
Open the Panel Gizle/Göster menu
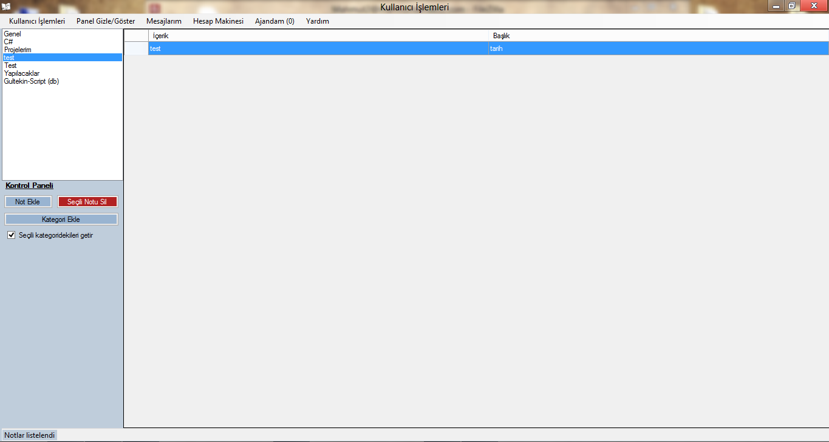[106, 21]
